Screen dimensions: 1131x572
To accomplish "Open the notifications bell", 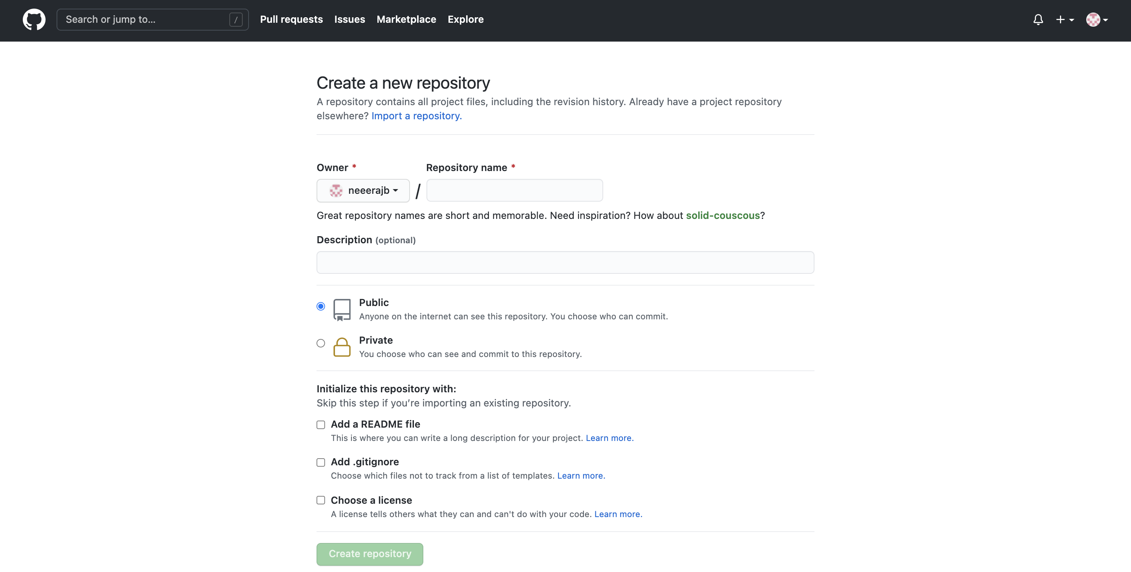I will point(1038,20).
